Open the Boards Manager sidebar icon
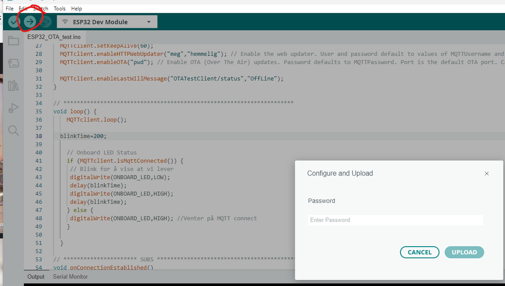 pyautogui.click(x=14, y=63)
